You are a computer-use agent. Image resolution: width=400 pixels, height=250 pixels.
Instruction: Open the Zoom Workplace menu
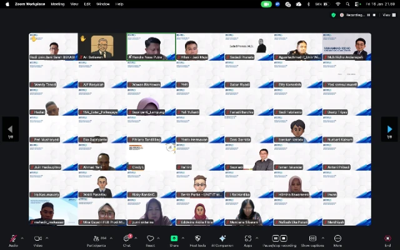tap(30, 4)
